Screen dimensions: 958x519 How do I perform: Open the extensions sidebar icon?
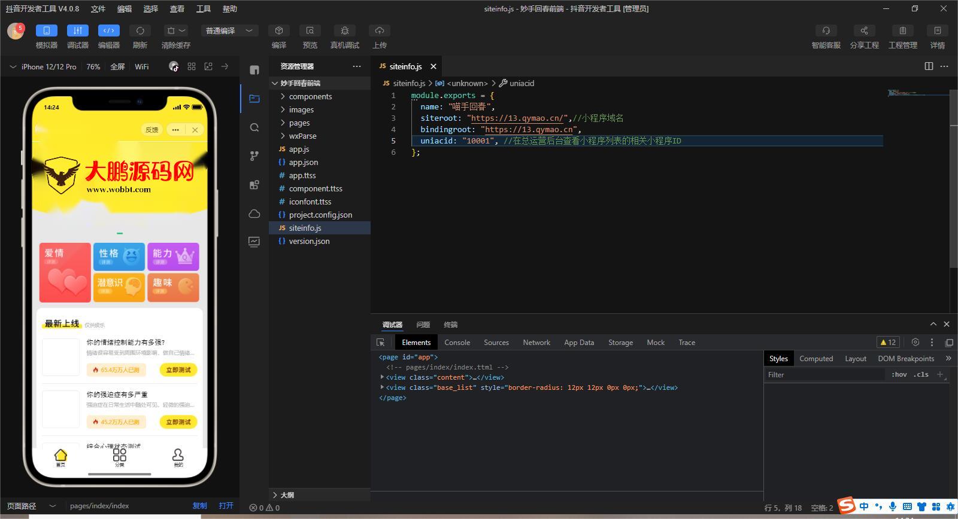(254, 185)
